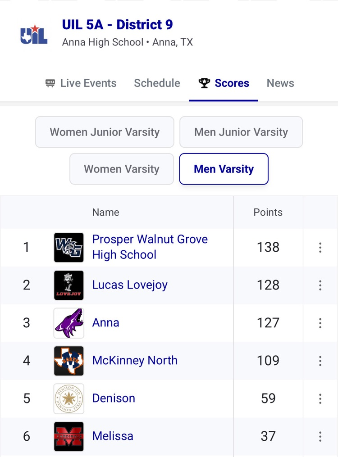Open the Melissa team link
The height and width of the screenshot is (457, 338).
pos(113,436)
